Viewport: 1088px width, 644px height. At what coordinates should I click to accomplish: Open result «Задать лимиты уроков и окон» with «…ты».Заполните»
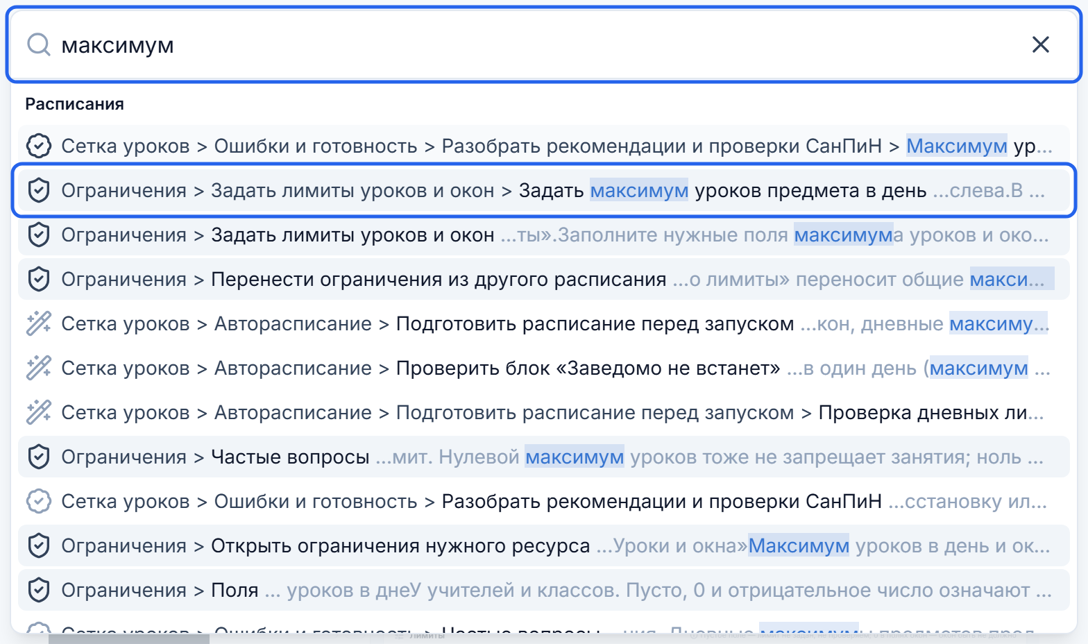[x=544, y=235]
